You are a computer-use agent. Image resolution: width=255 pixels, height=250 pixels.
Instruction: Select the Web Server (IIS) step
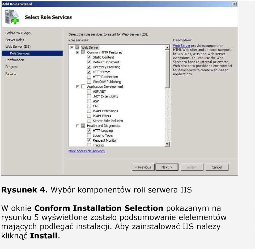pos(18,47)
